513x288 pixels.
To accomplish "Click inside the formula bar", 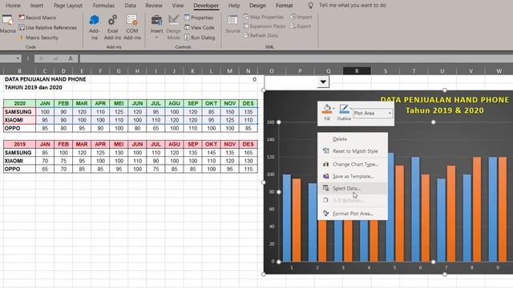I will (296, 58).
